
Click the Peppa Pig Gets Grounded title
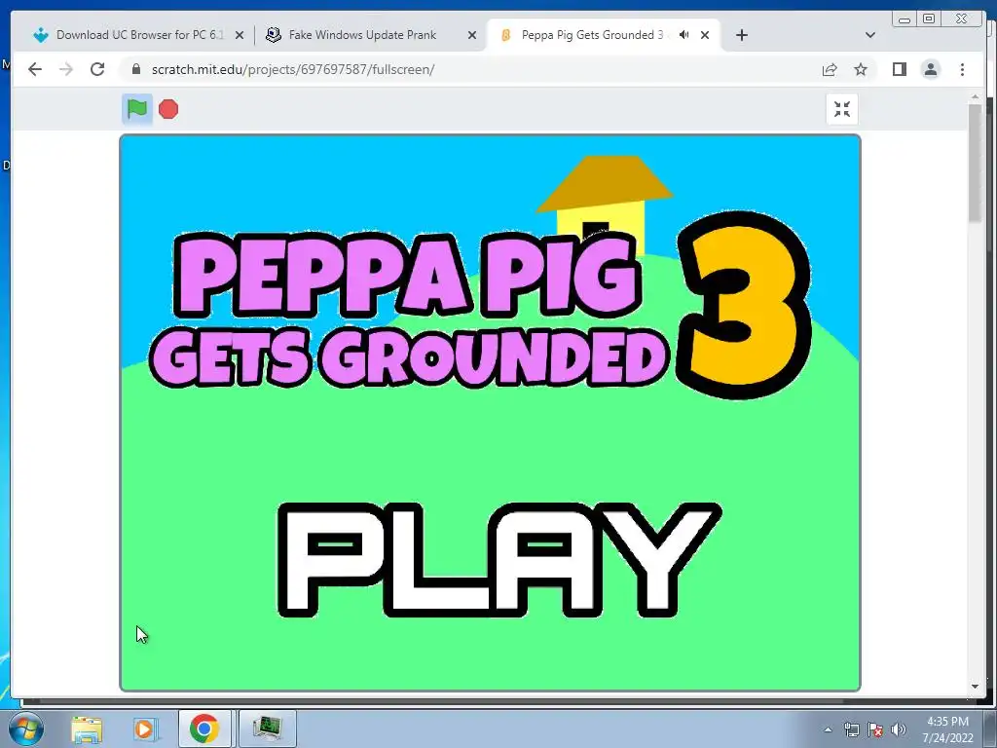410,310
